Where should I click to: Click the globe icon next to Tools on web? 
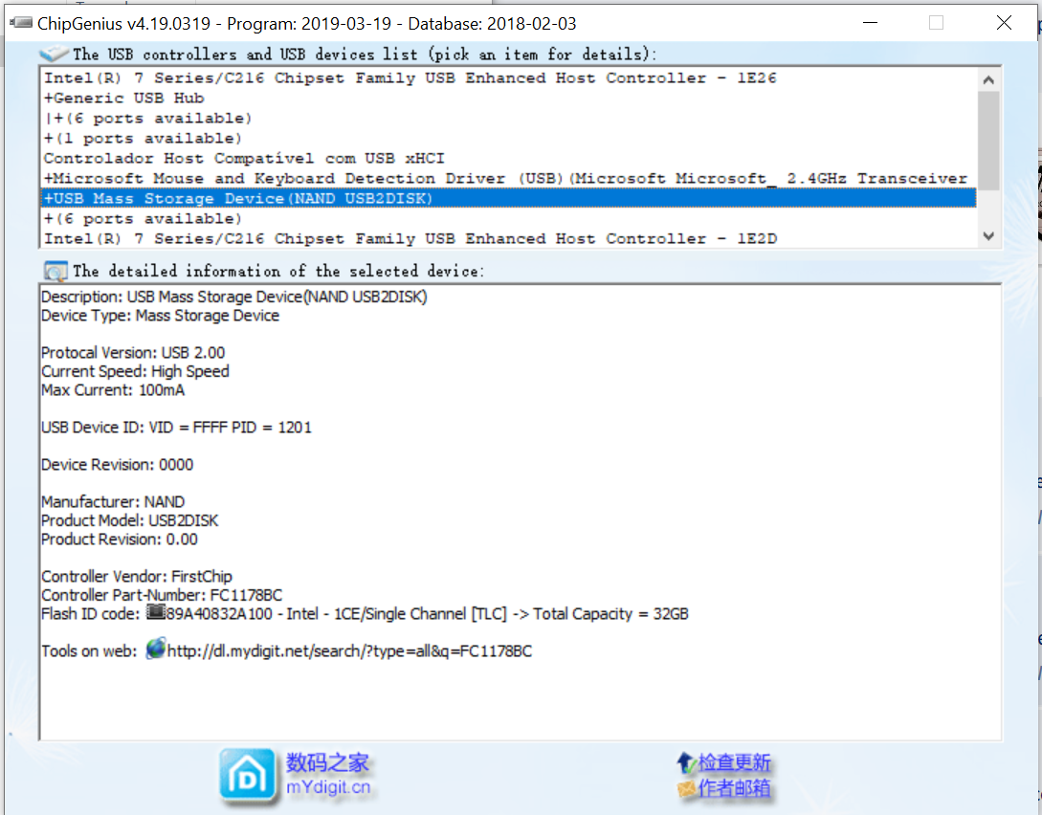(156, 649)
